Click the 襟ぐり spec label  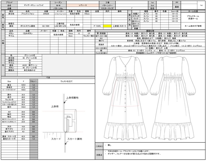(x=101, y=41)
